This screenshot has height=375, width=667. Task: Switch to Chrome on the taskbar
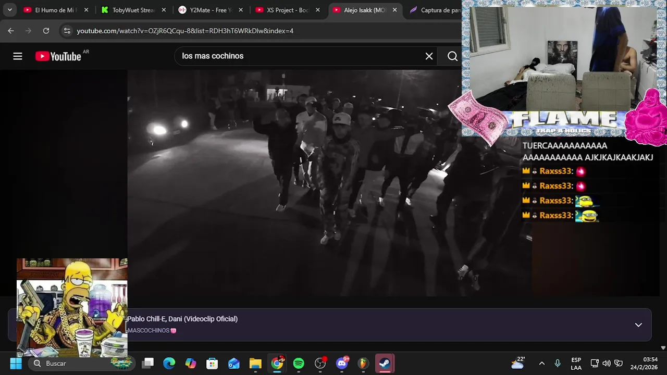[x=277, y=363]
